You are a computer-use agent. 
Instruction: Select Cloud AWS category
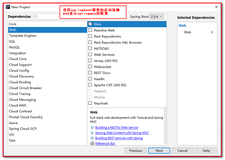(48, 105)
